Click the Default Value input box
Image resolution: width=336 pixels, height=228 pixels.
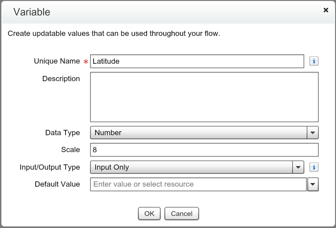click(198, 184)
